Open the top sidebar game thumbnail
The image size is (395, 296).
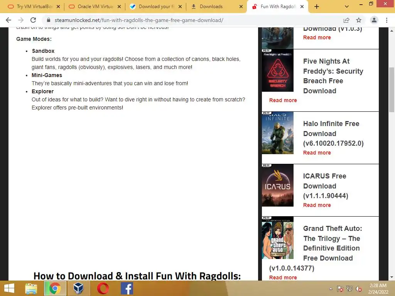[278, 38]
